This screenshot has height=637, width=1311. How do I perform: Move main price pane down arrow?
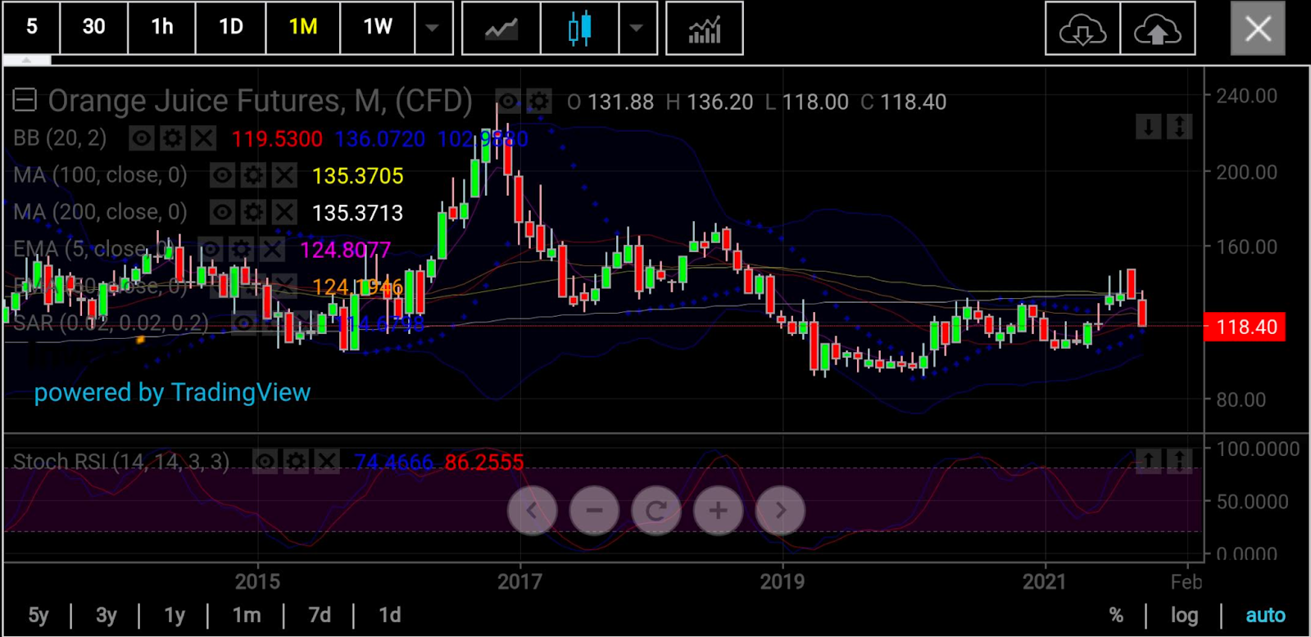click(1148, 127)
